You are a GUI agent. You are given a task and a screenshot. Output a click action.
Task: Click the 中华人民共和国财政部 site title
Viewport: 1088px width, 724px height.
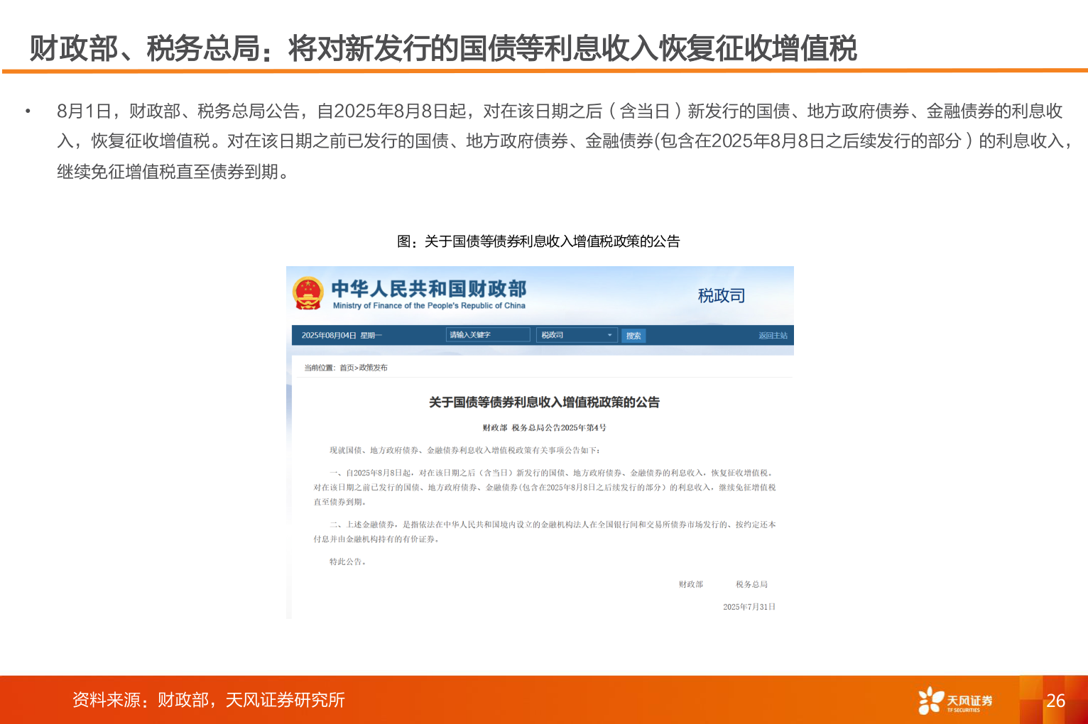click(429, 289)
